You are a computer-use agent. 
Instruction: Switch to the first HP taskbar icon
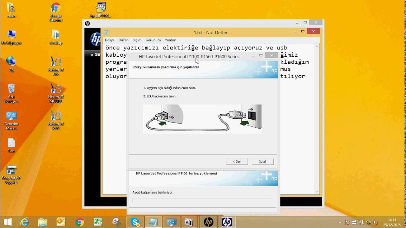tap(208, 222)
